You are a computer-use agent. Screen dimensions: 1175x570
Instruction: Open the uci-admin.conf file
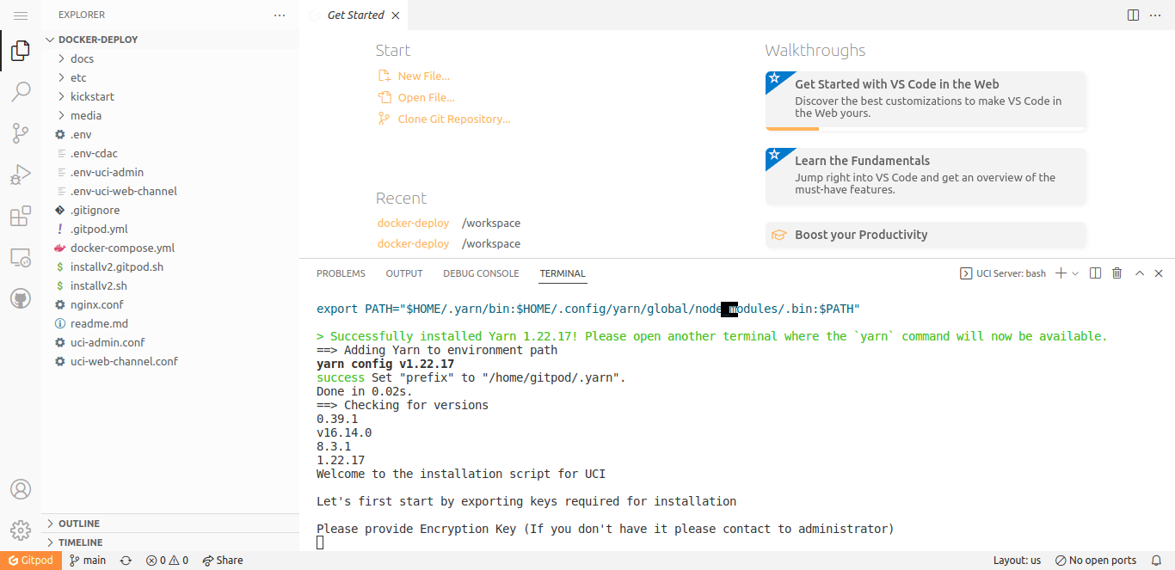pos(170,342)
